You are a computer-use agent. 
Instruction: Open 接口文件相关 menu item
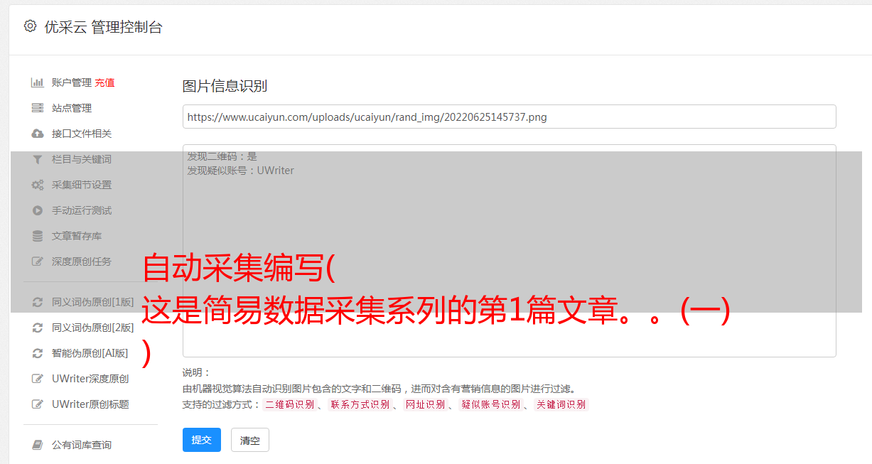82,134
